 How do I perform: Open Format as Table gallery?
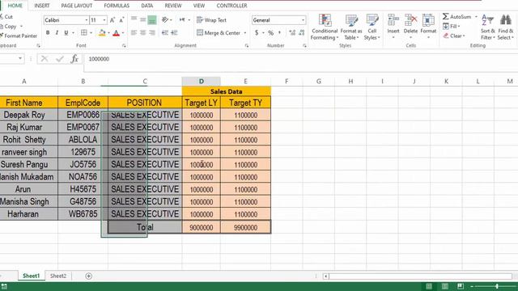point(350,27)
